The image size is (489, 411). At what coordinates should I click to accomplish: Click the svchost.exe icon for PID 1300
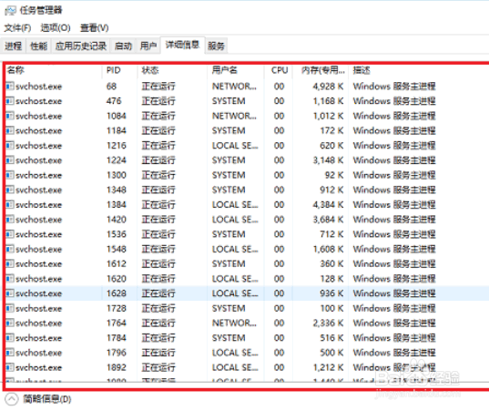tap(10, 175)
